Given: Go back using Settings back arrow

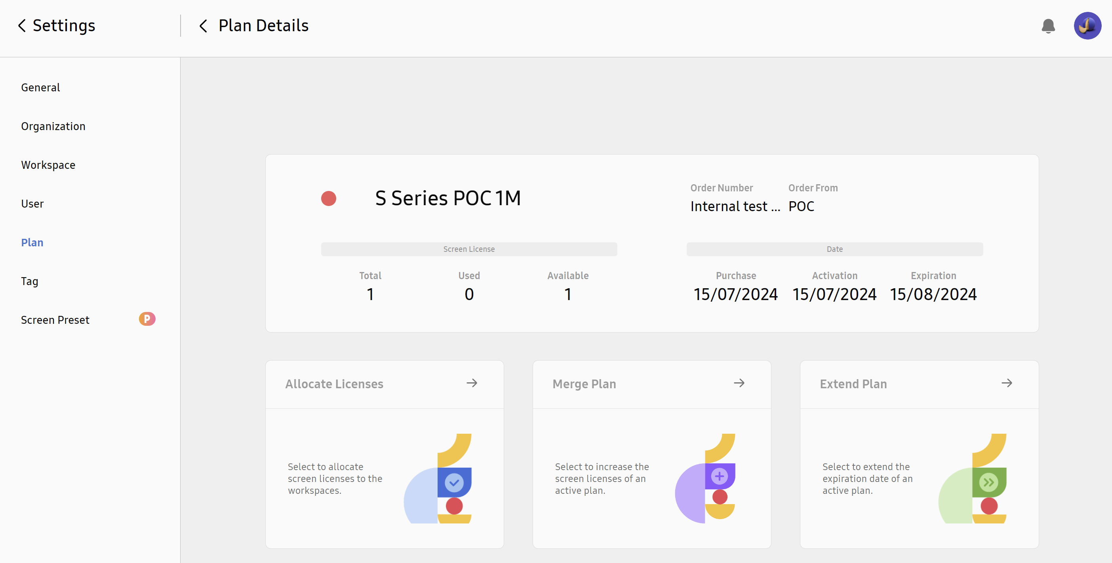Looking at the screenshot, I should [x=22, y=25].
